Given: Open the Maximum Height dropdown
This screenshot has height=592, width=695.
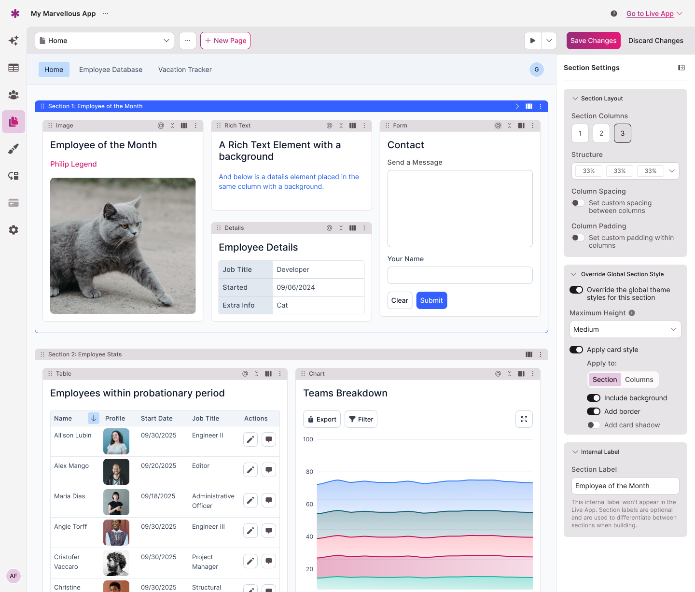Looking at the screenshot, I should click(x=625, y=329).
